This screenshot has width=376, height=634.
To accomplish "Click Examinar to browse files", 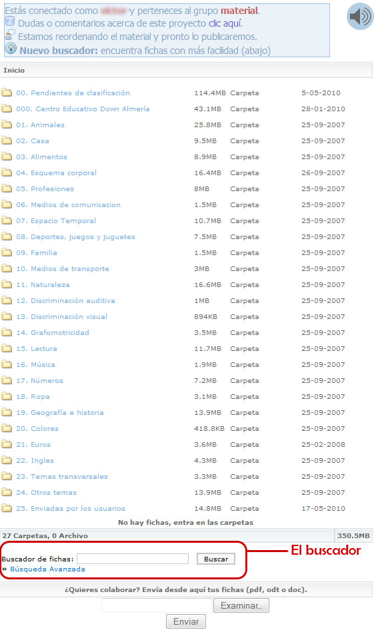I will click(x=241, y=605).
